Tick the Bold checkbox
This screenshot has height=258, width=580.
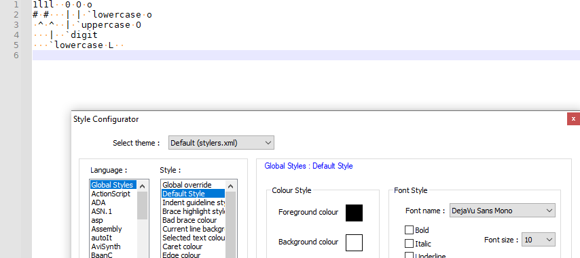pos(409,230)
